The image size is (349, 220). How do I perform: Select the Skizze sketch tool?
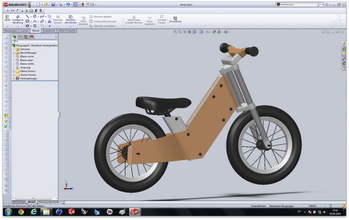8,18
